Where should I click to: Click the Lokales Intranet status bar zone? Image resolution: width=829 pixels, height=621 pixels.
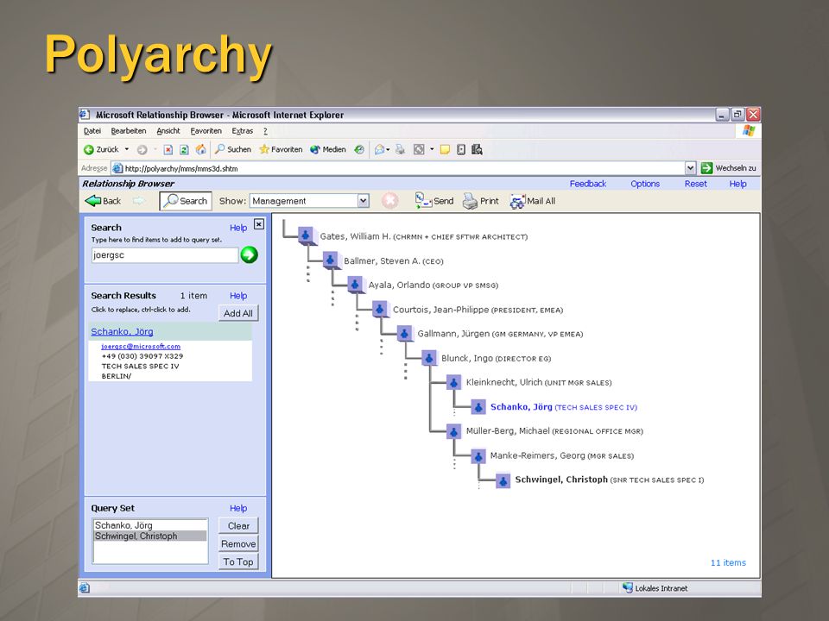(x=655, y=588)
